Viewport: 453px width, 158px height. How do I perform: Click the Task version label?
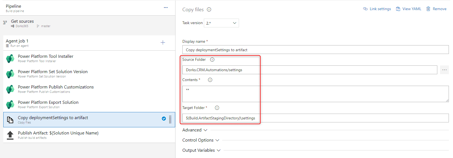(193, 23)
